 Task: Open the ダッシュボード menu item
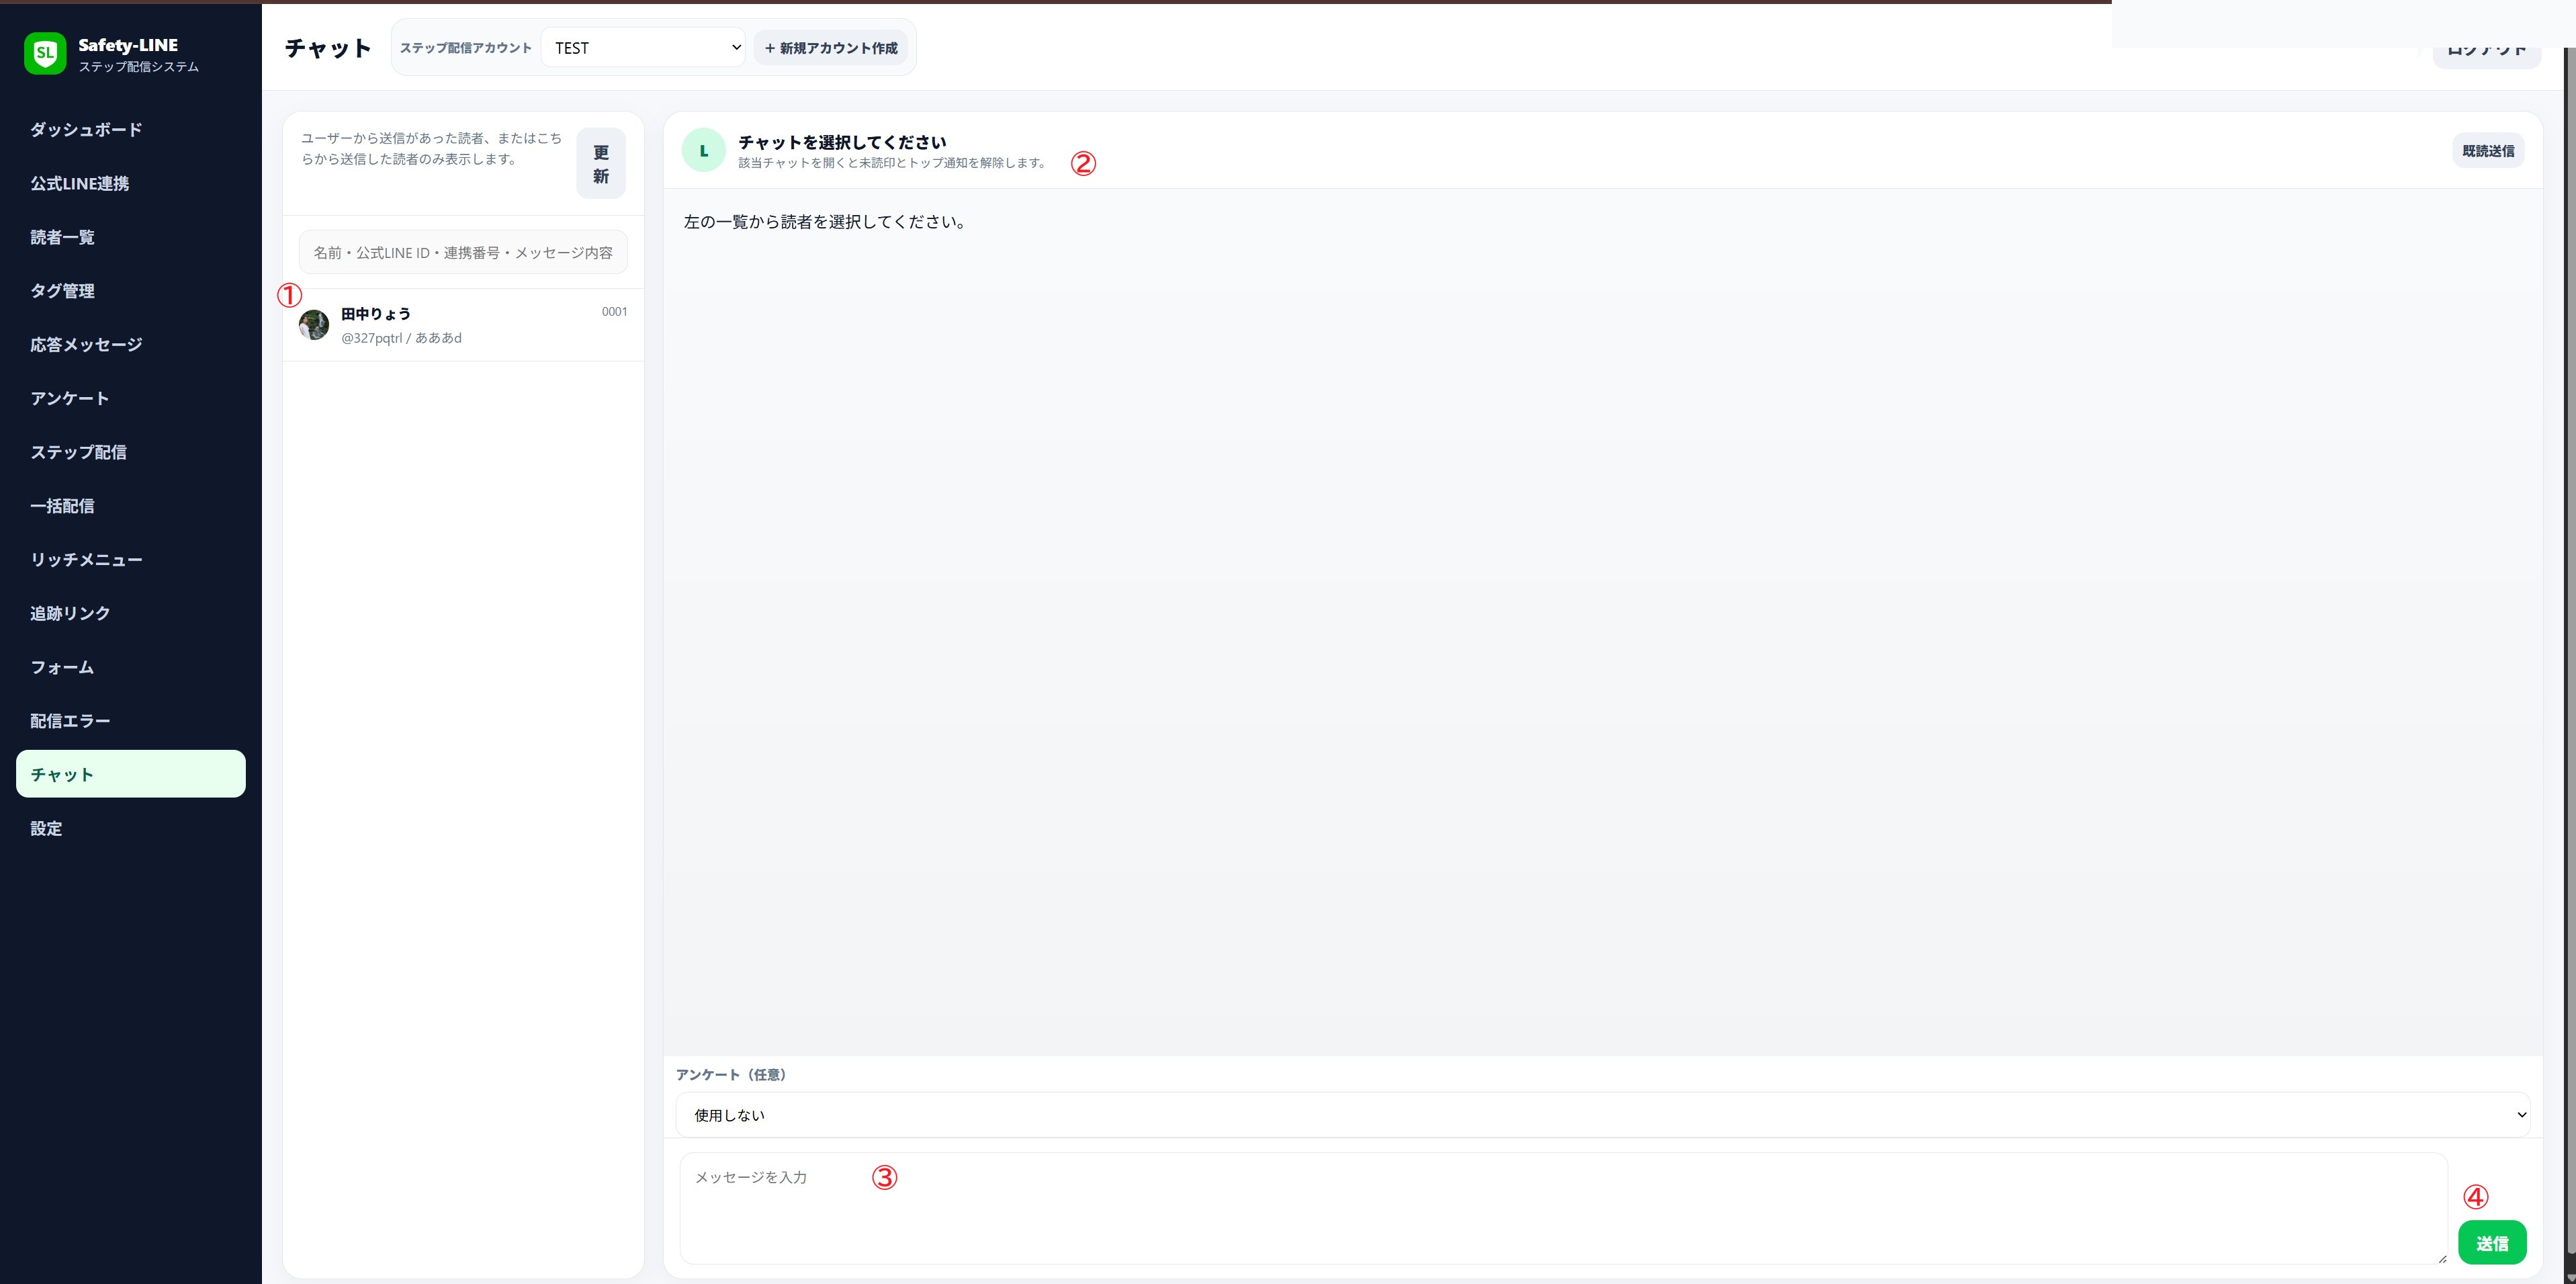click(130, 130)
